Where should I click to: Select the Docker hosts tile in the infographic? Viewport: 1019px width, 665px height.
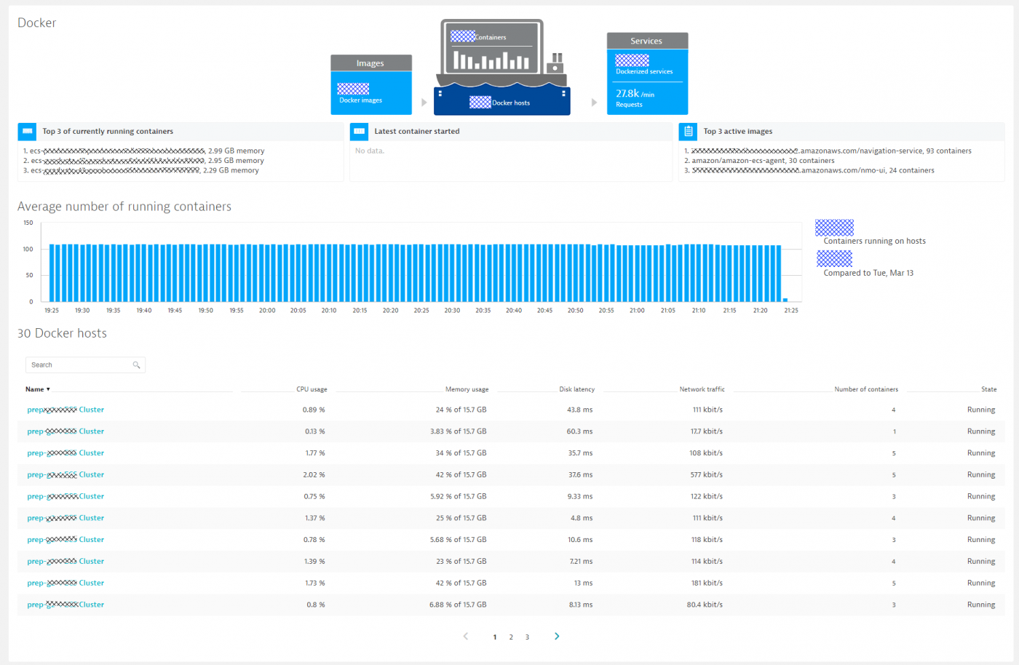[x=502, y=102]
